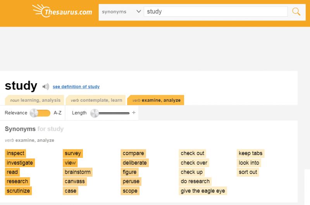
Task: Click the synonym "deliberate"
Action: click(x=134, y=163)
